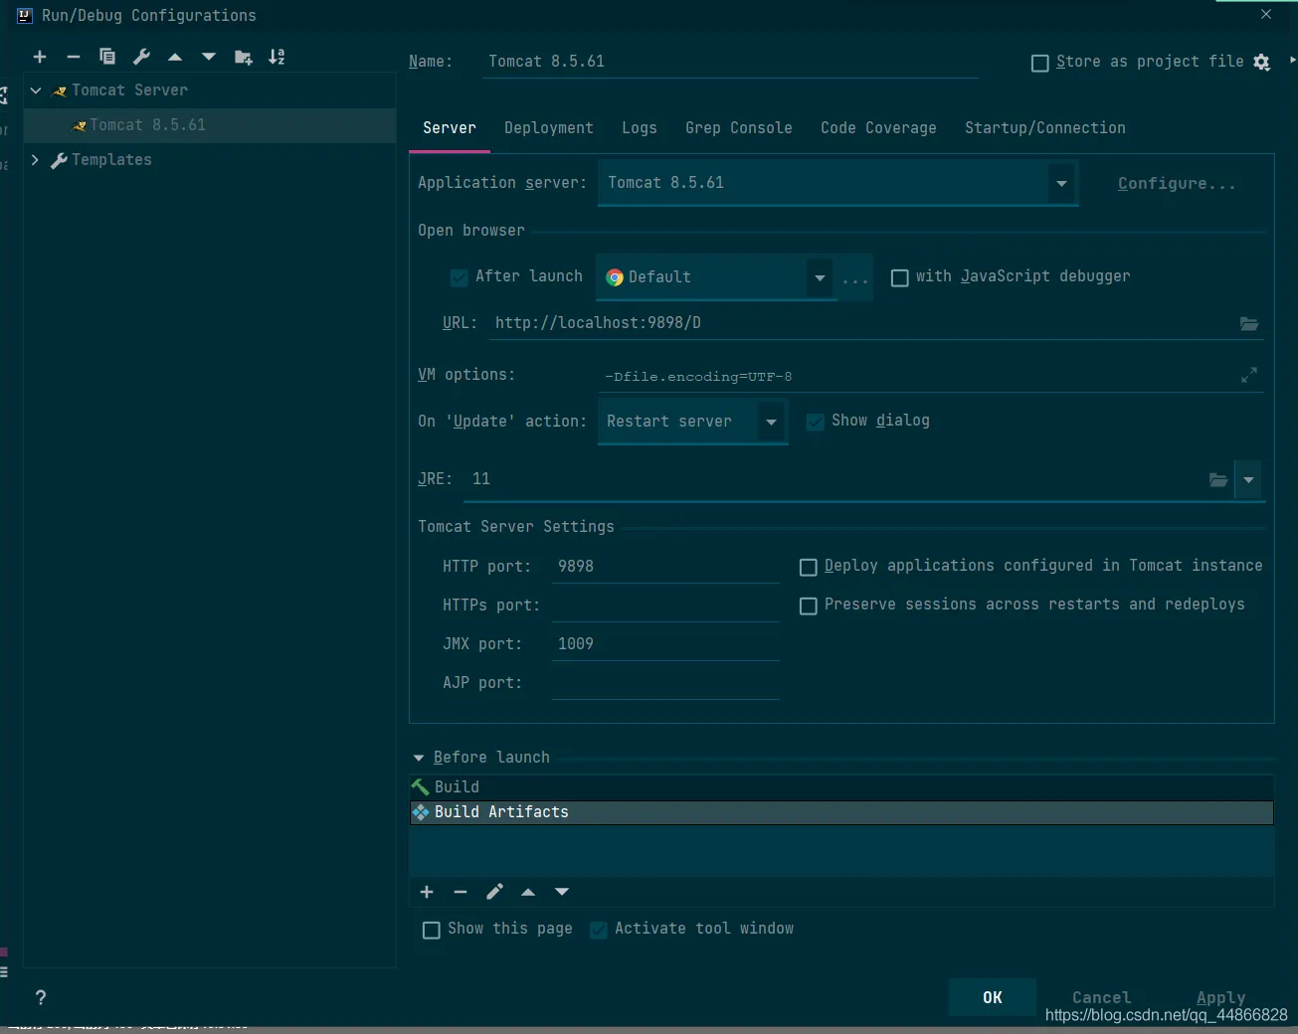Open the JRE dropdown arrow

pos(1248,479)
